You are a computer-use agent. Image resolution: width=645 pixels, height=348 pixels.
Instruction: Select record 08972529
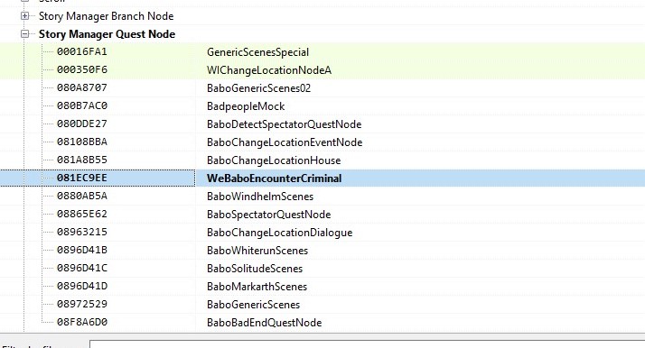[x=82, y=305]
